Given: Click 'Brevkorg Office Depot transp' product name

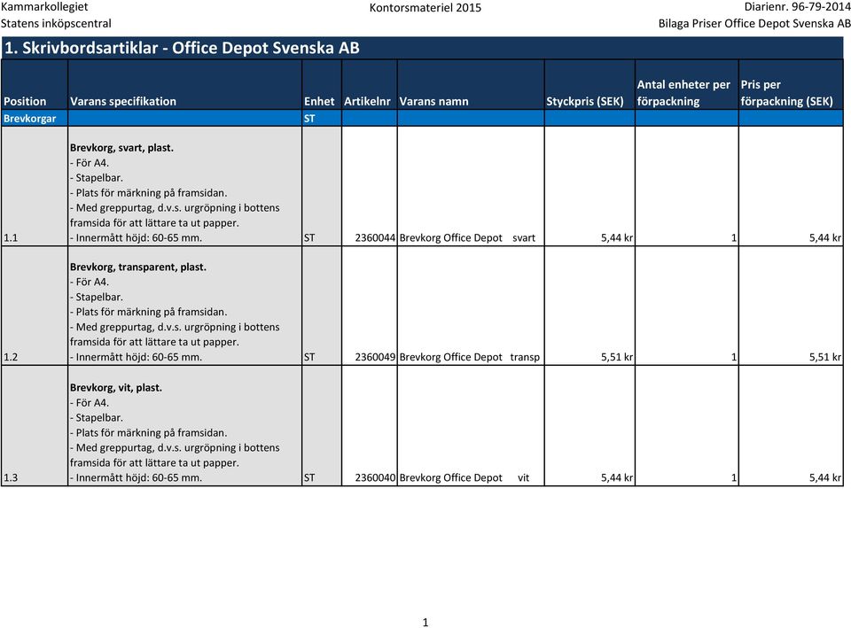Looking at the screenshot, I should tap(470, 357).
